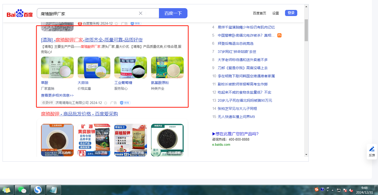The width and height of the screenshot is (378, 195).
Task: Open the 河北沧州 product thumbnail
Action: (x=57, y=140)
